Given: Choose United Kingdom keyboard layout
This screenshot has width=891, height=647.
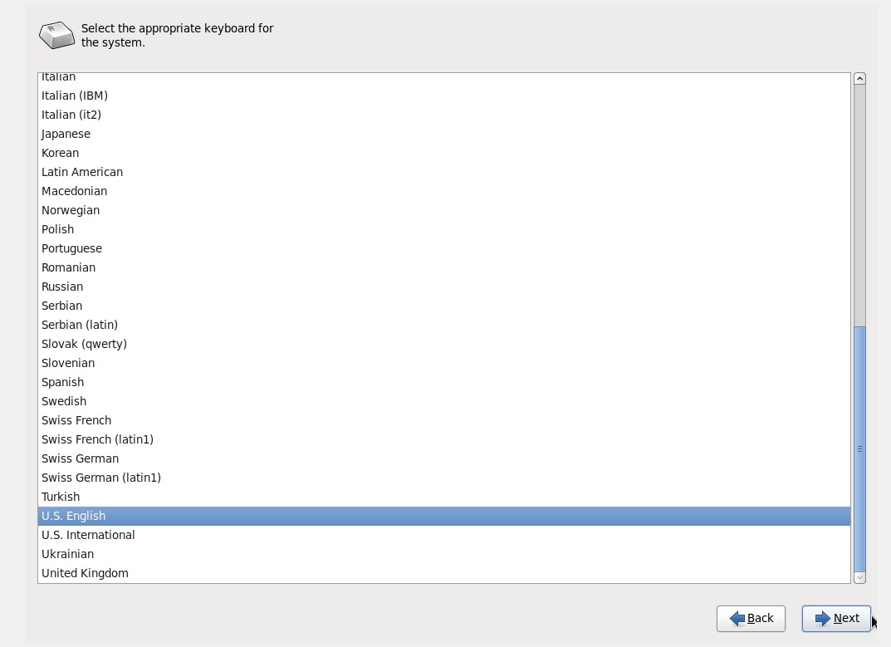Looking at the screenshot, I should coord(443,573).
